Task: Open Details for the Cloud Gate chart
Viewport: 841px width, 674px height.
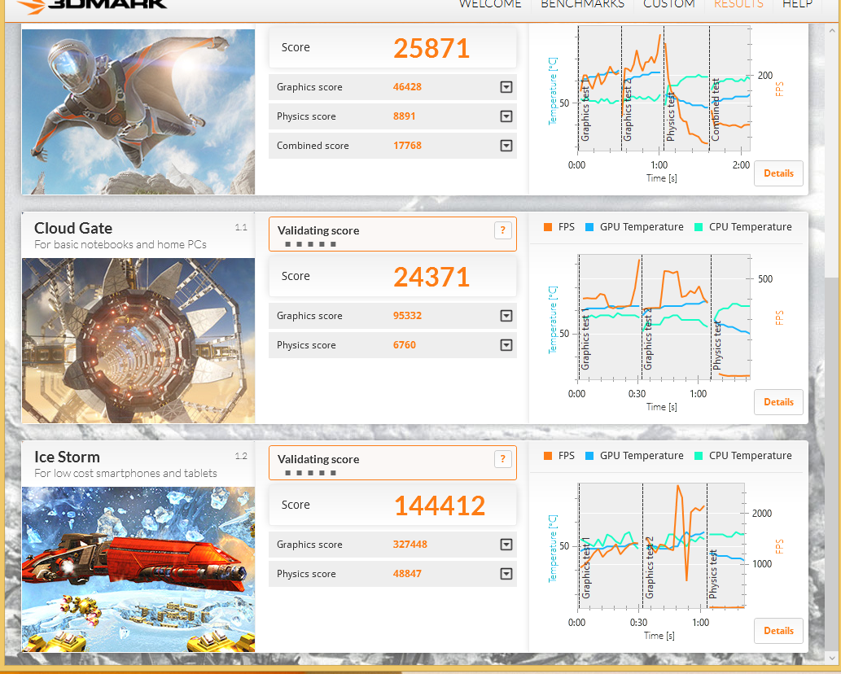Action: [778, 402]
